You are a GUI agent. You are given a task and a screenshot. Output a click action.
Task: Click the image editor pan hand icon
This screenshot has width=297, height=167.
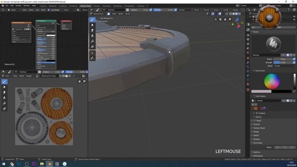(79, 81)
